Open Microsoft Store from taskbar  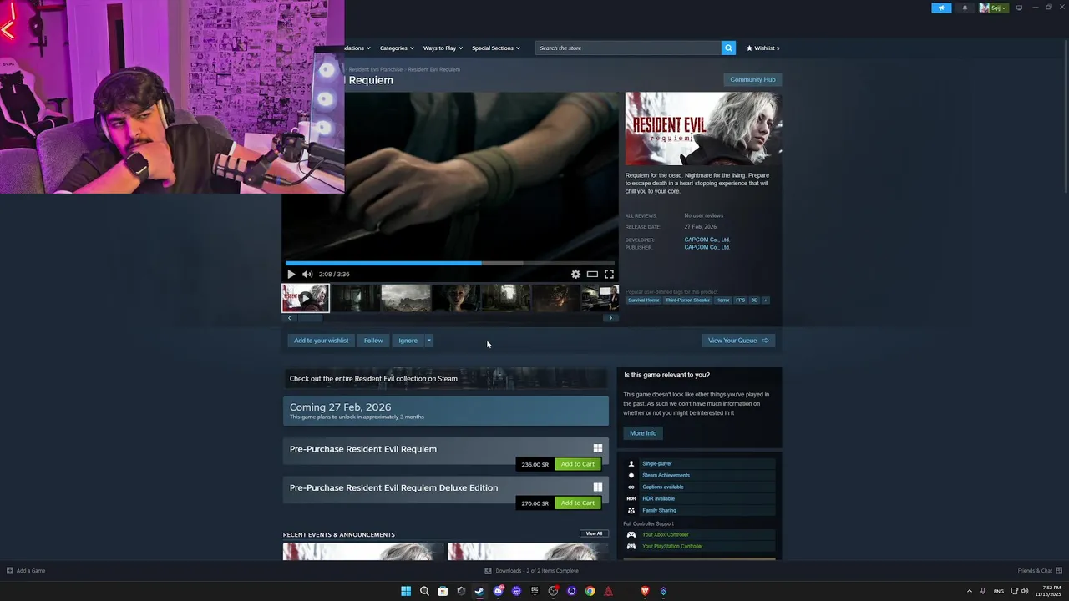[443, 591]
